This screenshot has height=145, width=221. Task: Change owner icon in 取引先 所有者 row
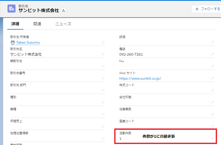tap(103, 42)
